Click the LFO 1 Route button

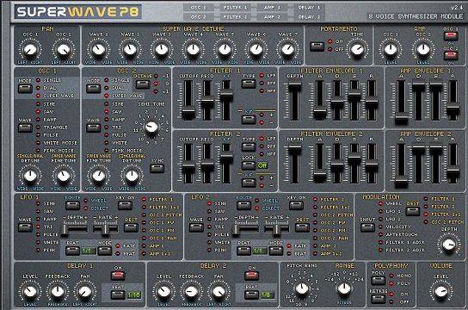pyautogui.click(x=72, y=205)
